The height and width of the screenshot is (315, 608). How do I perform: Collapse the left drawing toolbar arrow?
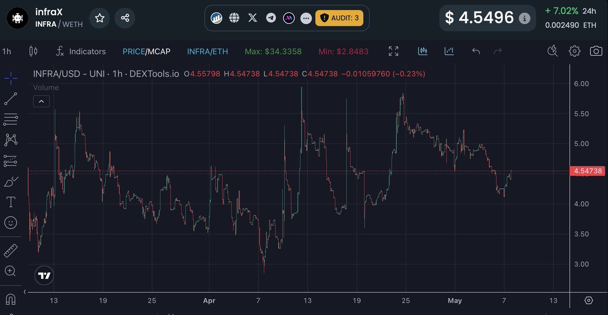[x=25, y=292]
